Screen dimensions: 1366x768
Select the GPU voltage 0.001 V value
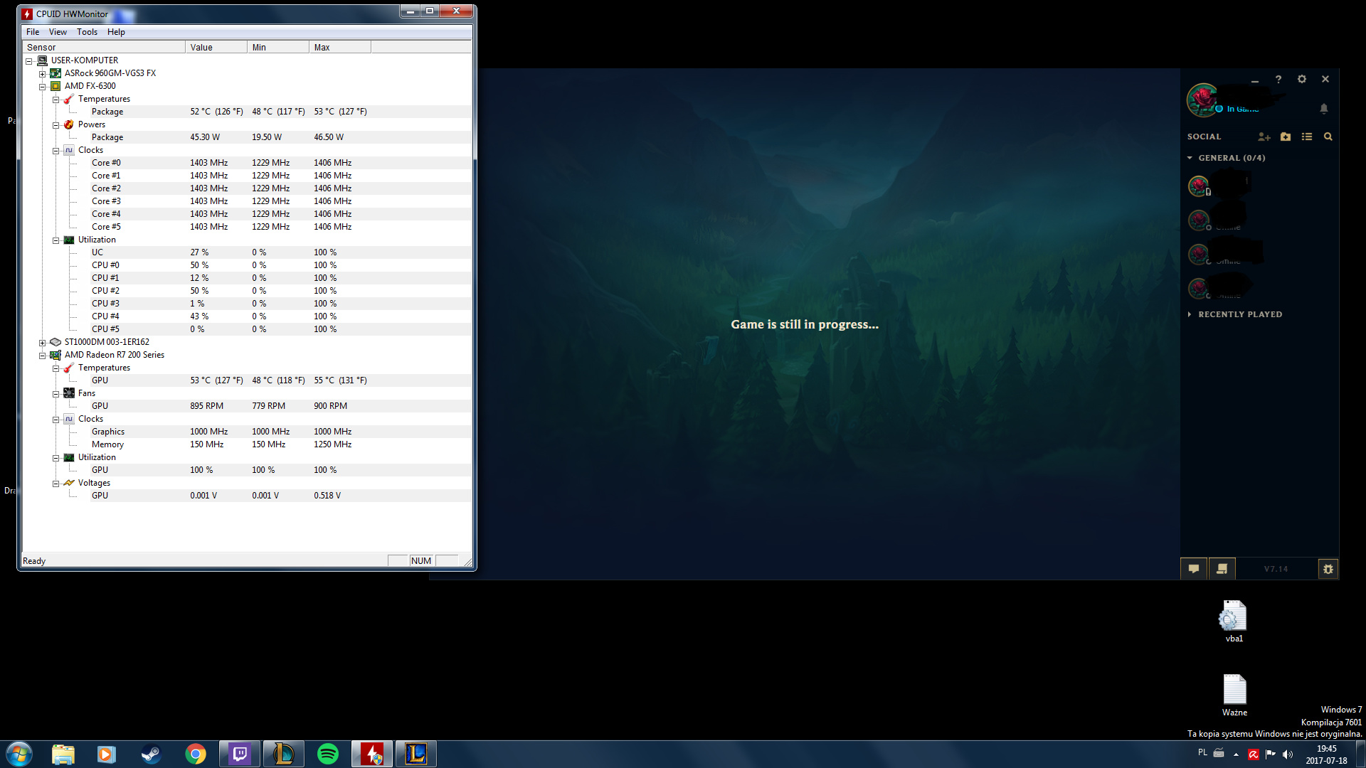[203, 496]
